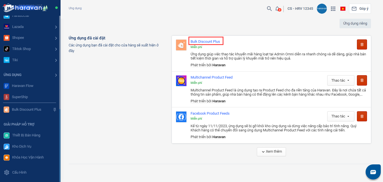Open Haravan Flow in sidebar
The height and width of the screenshot is (182, 383).
[x=22, y=86]
